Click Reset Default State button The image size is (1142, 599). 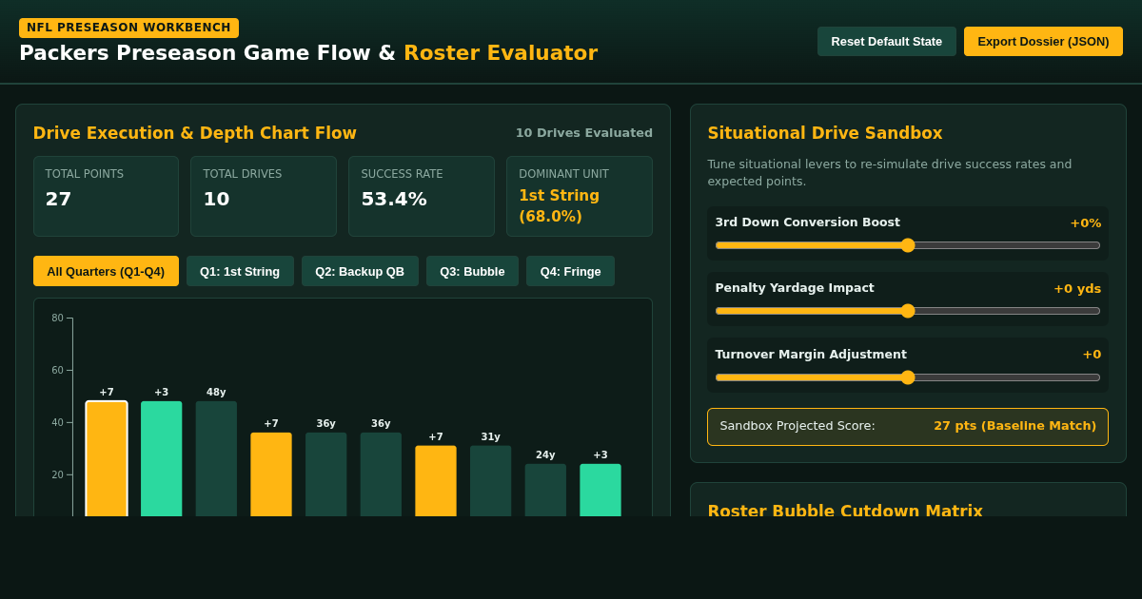coord(886,41)
